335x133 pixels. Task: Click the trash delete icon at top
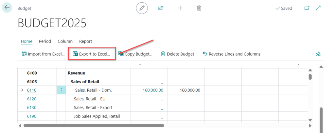tap(199, 8)
